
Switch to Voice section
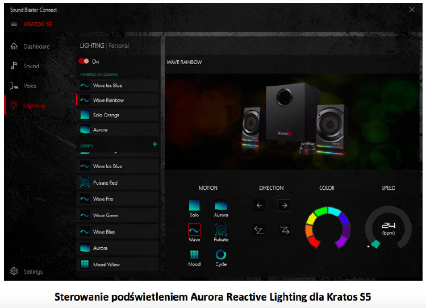[x=30, y=86]
